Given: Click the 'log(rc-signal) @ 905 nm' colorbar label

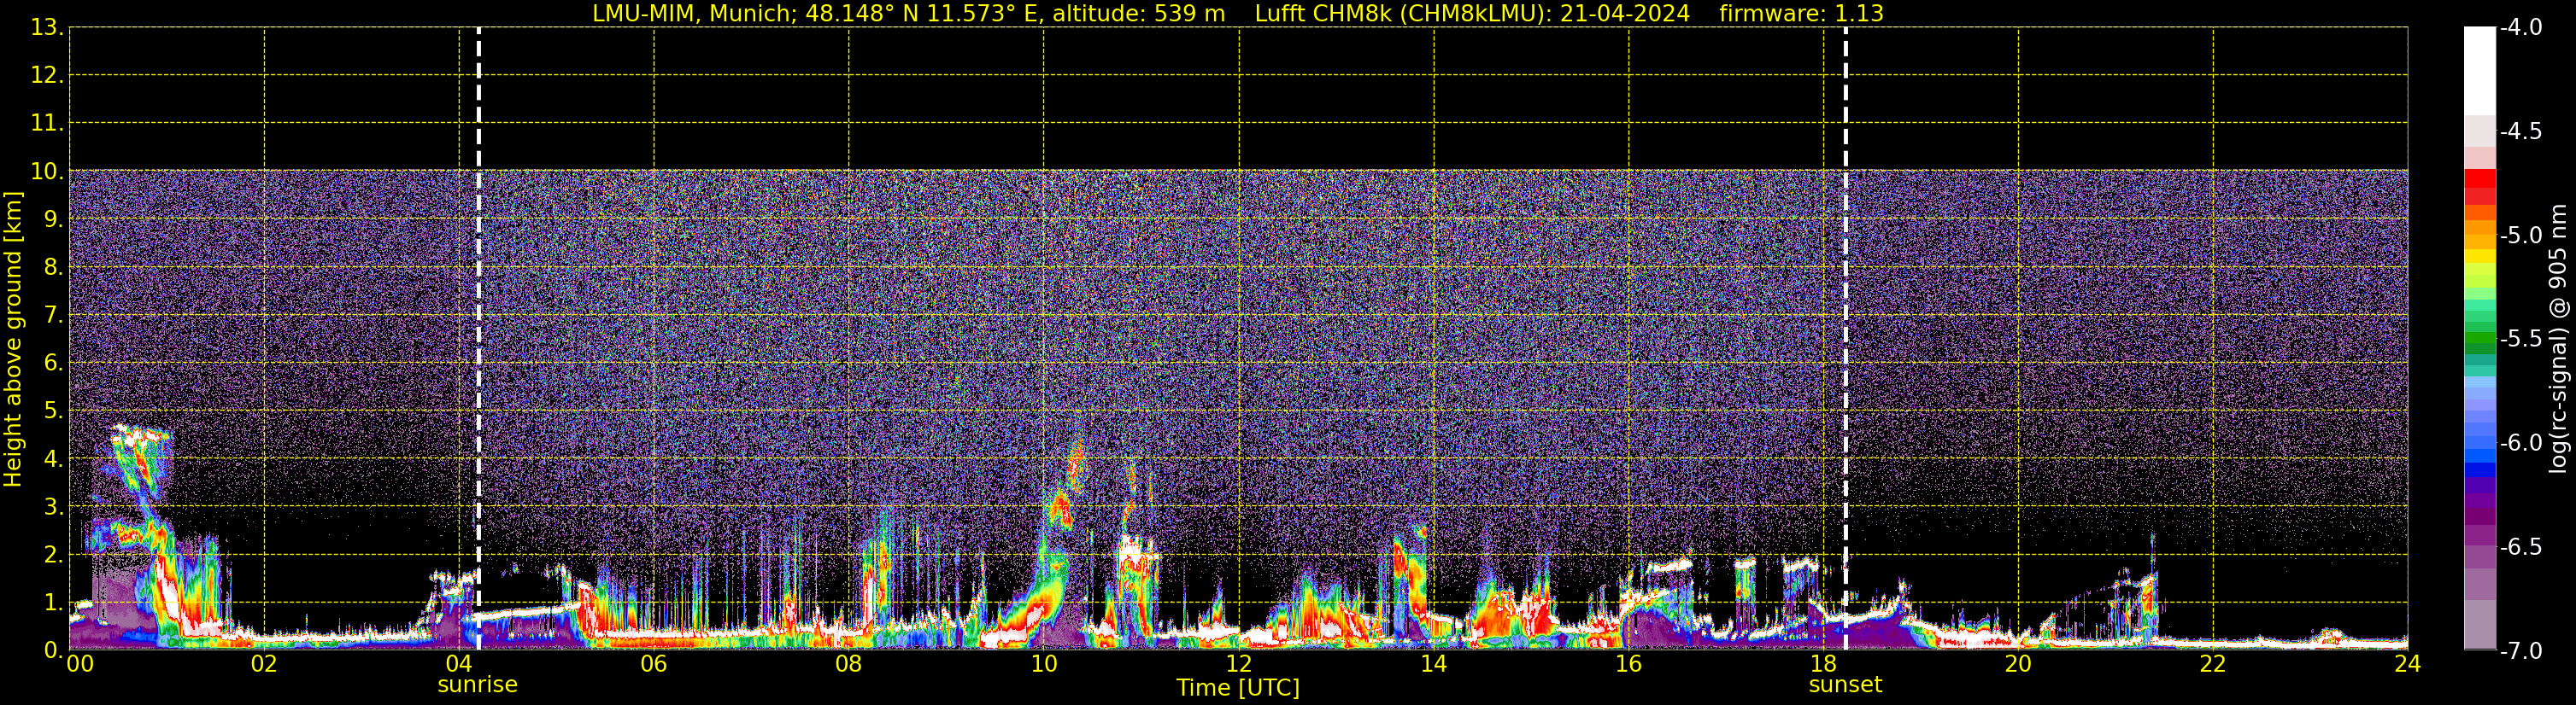Looking at the screenshot, I should click(2558, 339).
